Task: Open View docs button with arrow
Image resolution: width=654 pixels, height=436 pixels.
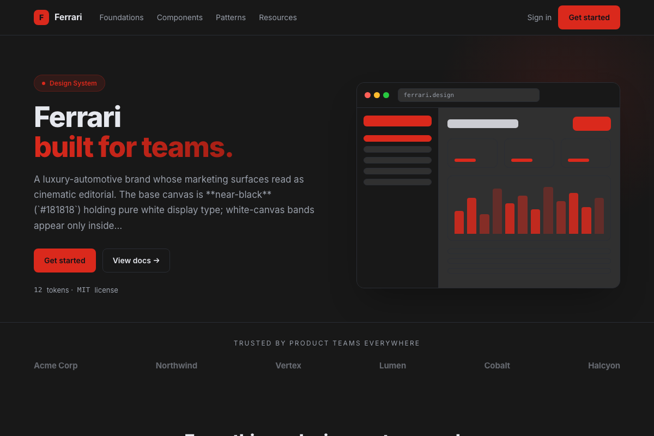Action: (x=136, y=261)
